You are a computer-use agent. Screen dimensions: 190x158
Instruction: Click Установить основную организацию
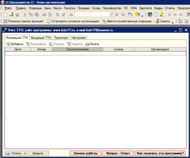[73, 21]
